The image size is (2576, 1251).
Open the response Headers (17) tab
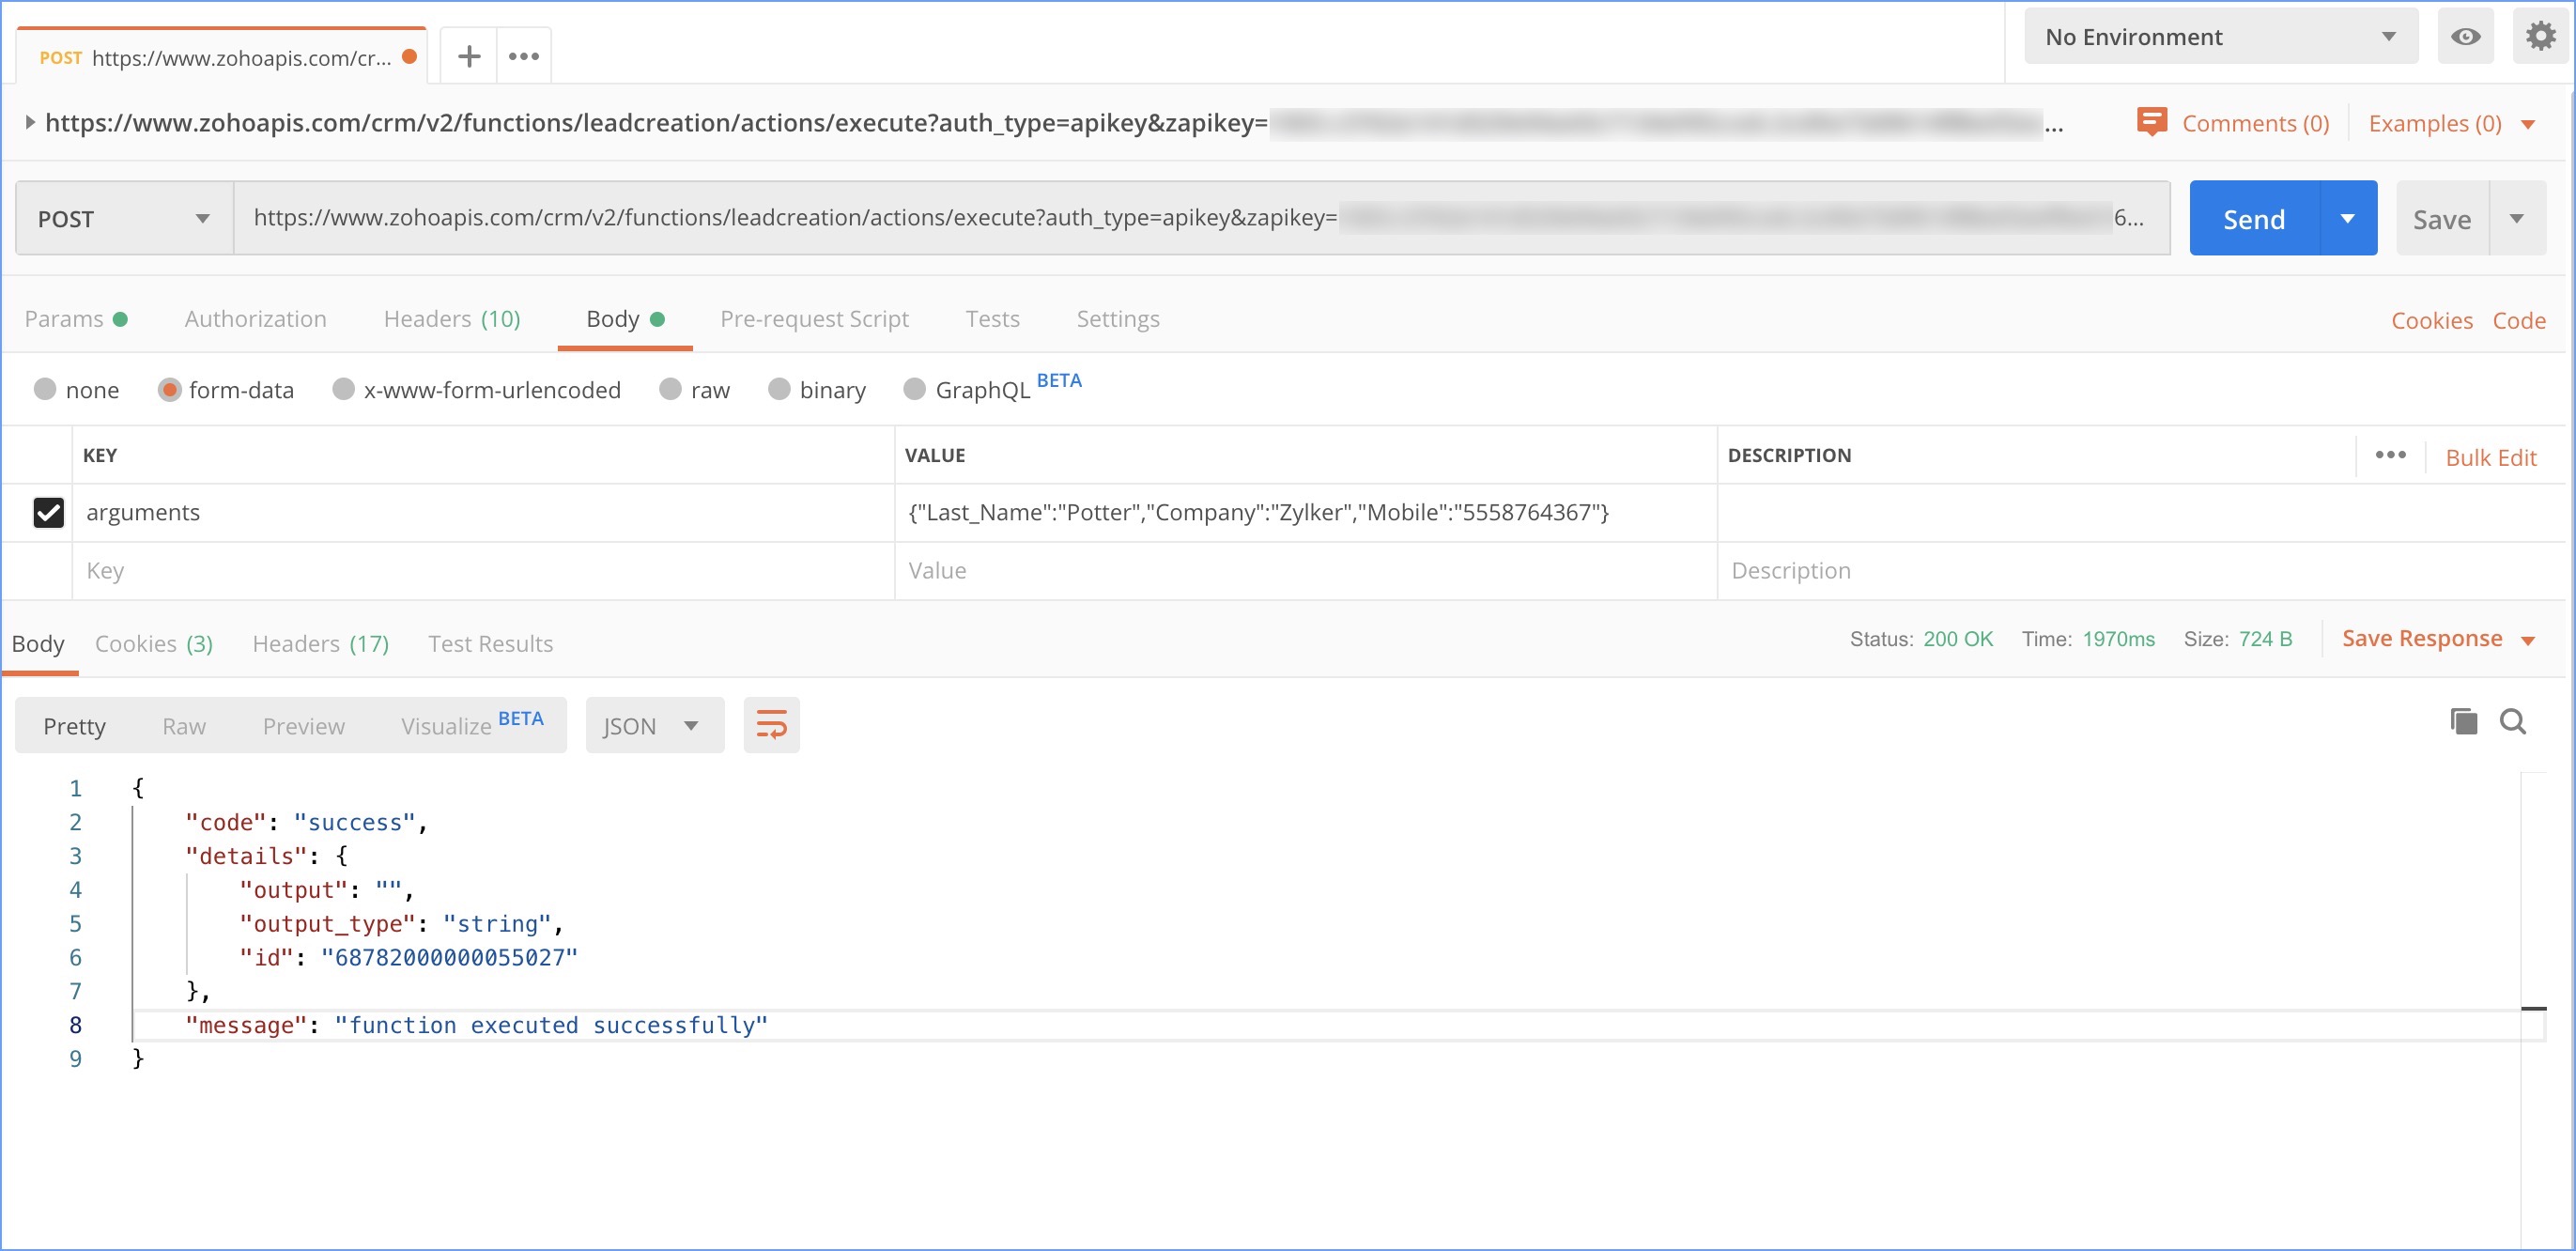coord(320,643)
